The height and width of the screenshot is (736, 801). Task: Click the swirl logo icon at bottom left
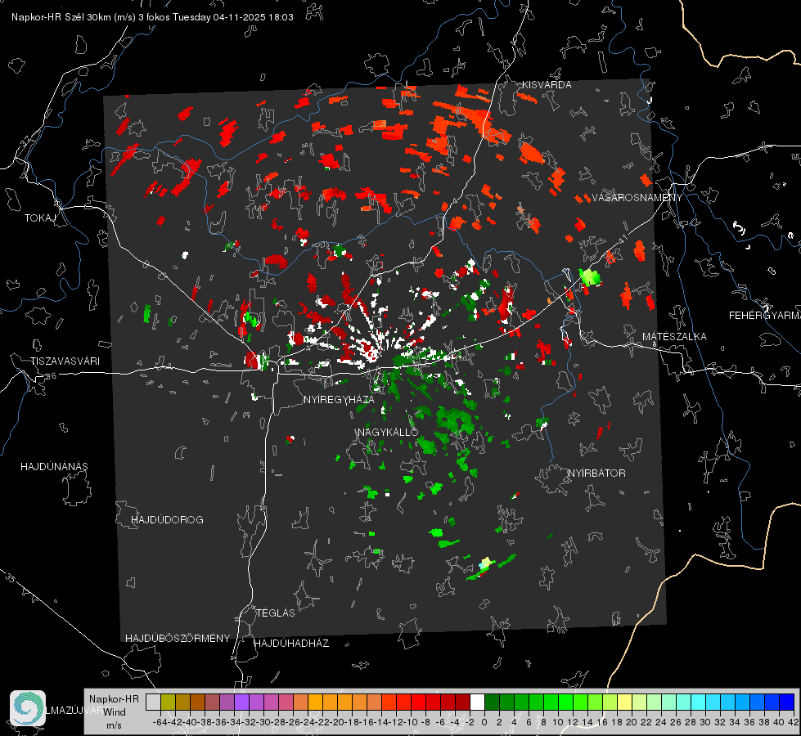click(28, 708)
